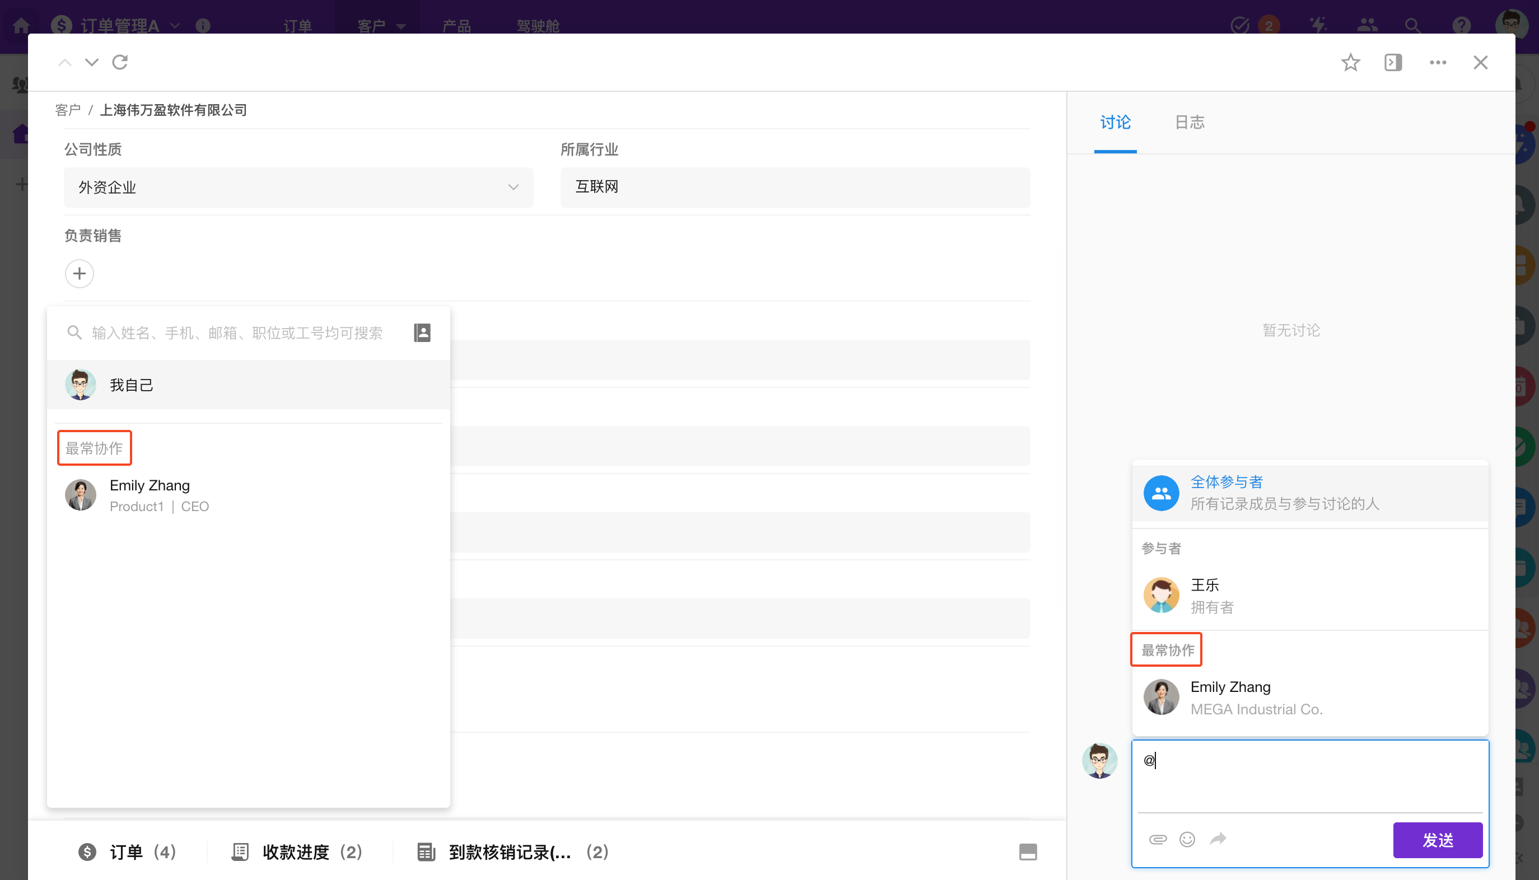Open the address book icon
The height and width of the screenshot is (880, 1539).
pos(422,333)
